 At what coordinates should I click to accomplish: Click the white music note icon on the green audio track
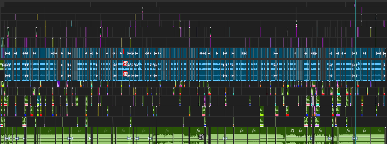[x=292, y=130]
